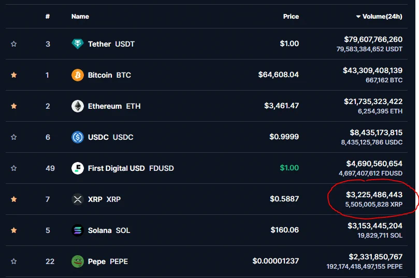Image resolution: width=419 pixels, height=278 pixels.
Task: Add Tether to watchlist with star
Action: (x=13, y=44)
